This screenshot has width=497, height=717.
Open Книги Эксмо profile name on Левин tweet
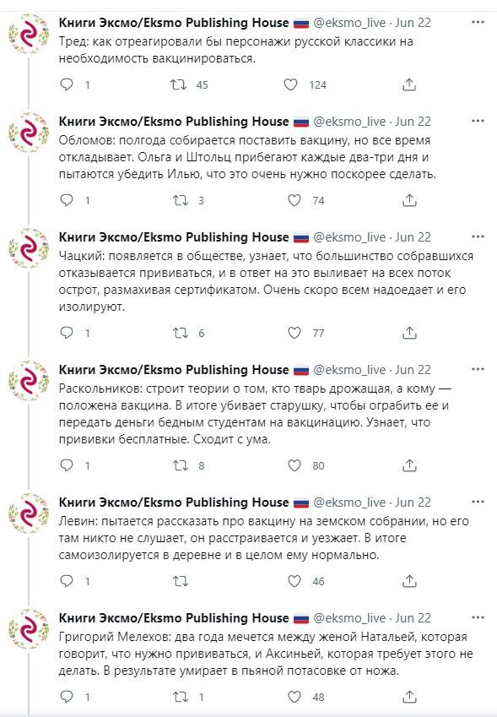[174, 502]
